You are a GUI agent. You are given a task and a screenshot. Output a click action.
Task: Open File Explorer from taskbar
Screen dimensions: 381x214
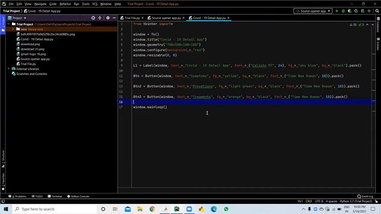click(x=140, y=209)
